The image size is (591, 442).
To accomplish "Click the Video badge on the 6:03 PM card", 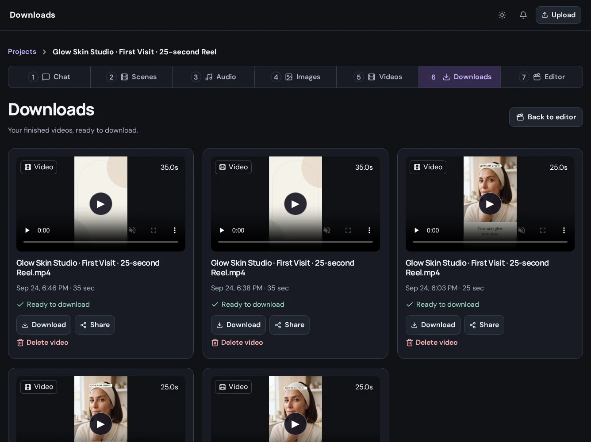I will (x=428, y=167).
